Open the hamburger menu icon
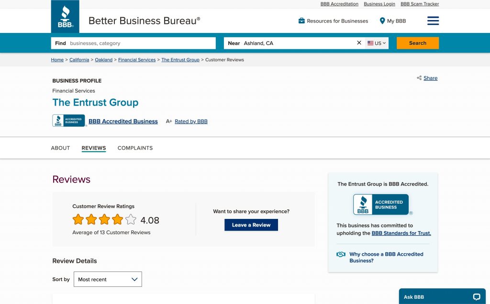The width and height of the screenshot is (490, 304). pyautogui.click(x=433, y=21)
